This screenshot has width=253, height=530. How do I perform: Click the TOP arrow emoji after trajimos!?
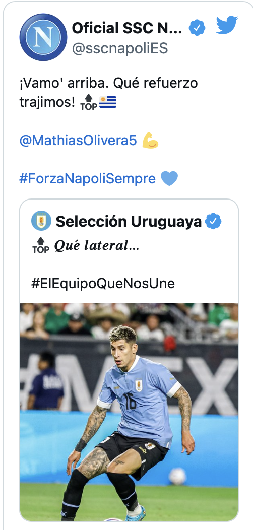coord(89,102)
